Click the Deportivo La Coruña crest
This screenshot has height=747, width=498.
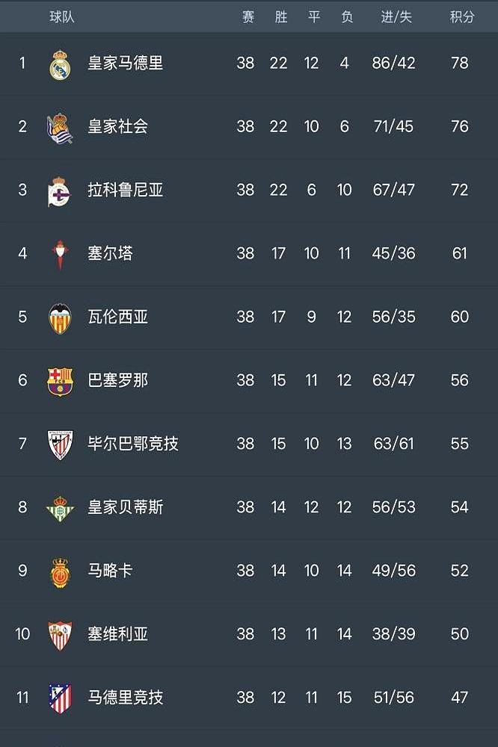60,191
